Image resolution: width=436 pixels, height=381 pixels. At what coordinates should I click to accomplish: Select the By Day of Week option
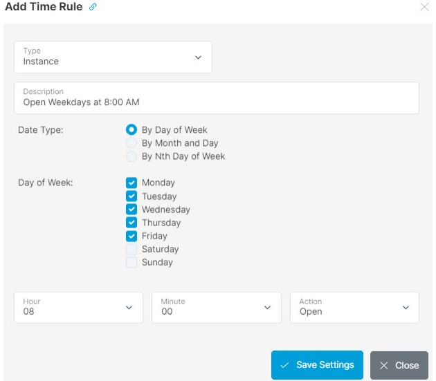tap(131, 130)
